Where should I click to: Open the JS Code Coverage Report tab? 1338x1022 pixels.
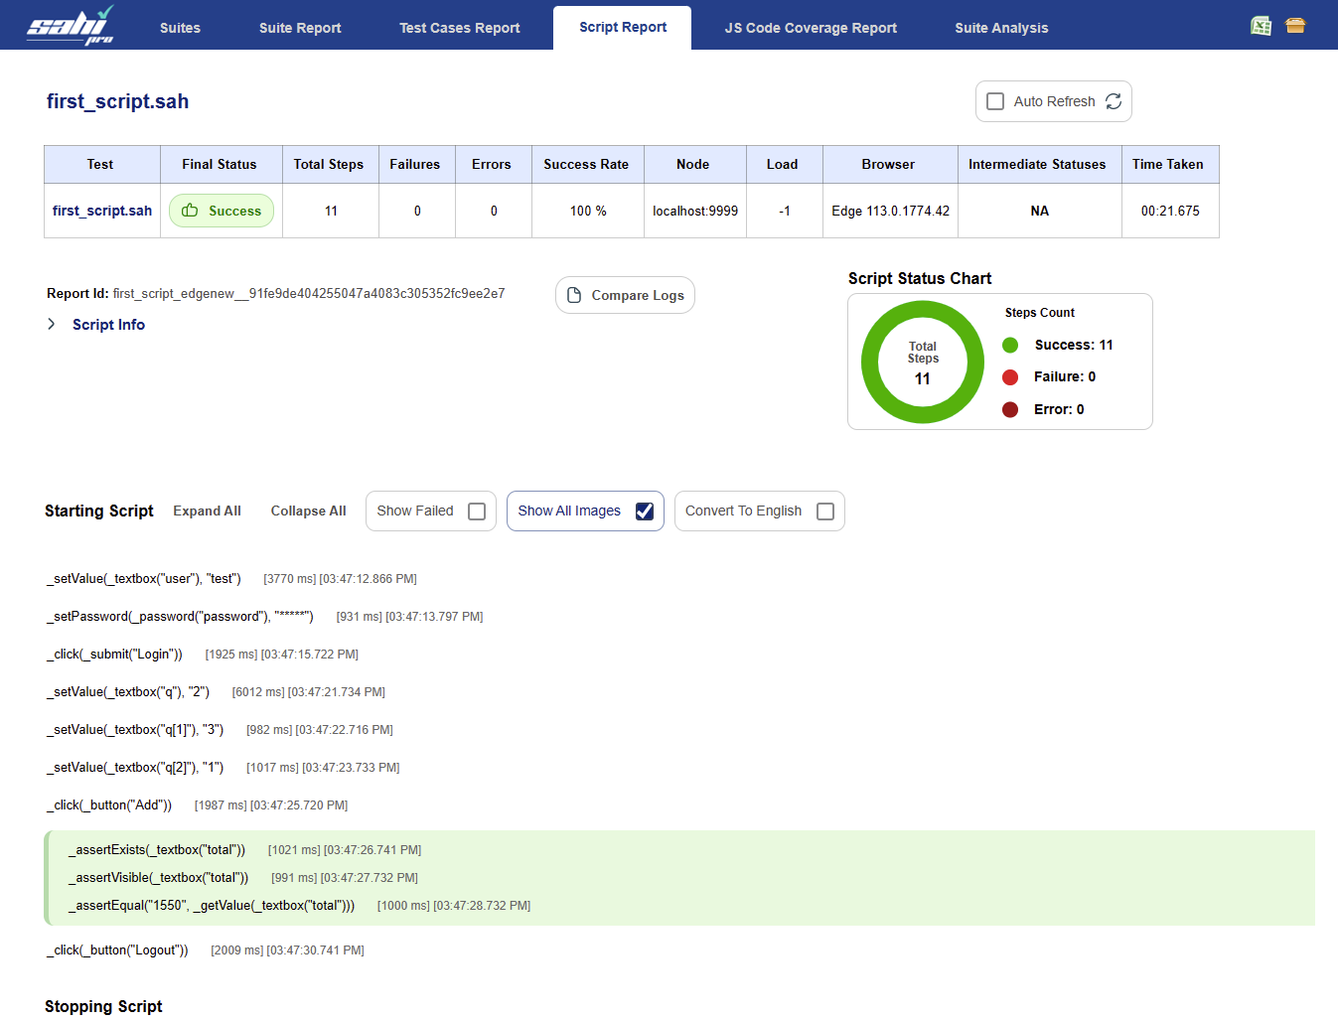click(811, 28)
